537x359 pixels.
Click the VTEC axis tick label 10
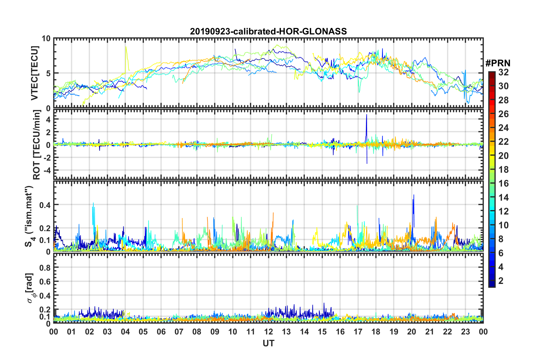tap(46, 39)
